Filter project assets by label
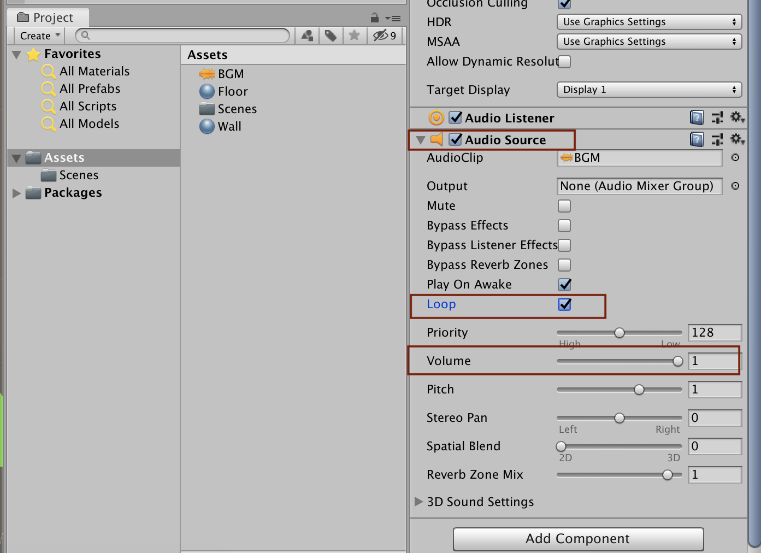This screenshot has height=553, width=761. (330, 36)
